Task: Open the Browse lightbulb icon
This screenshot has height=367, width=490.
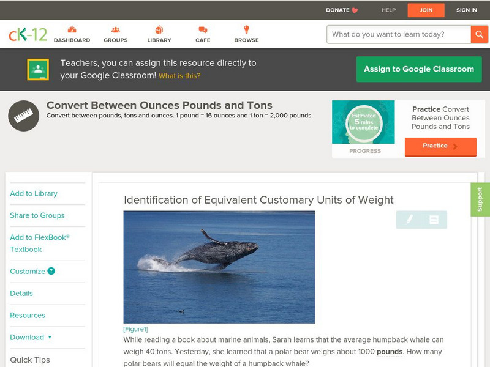Action: point(246,29)
